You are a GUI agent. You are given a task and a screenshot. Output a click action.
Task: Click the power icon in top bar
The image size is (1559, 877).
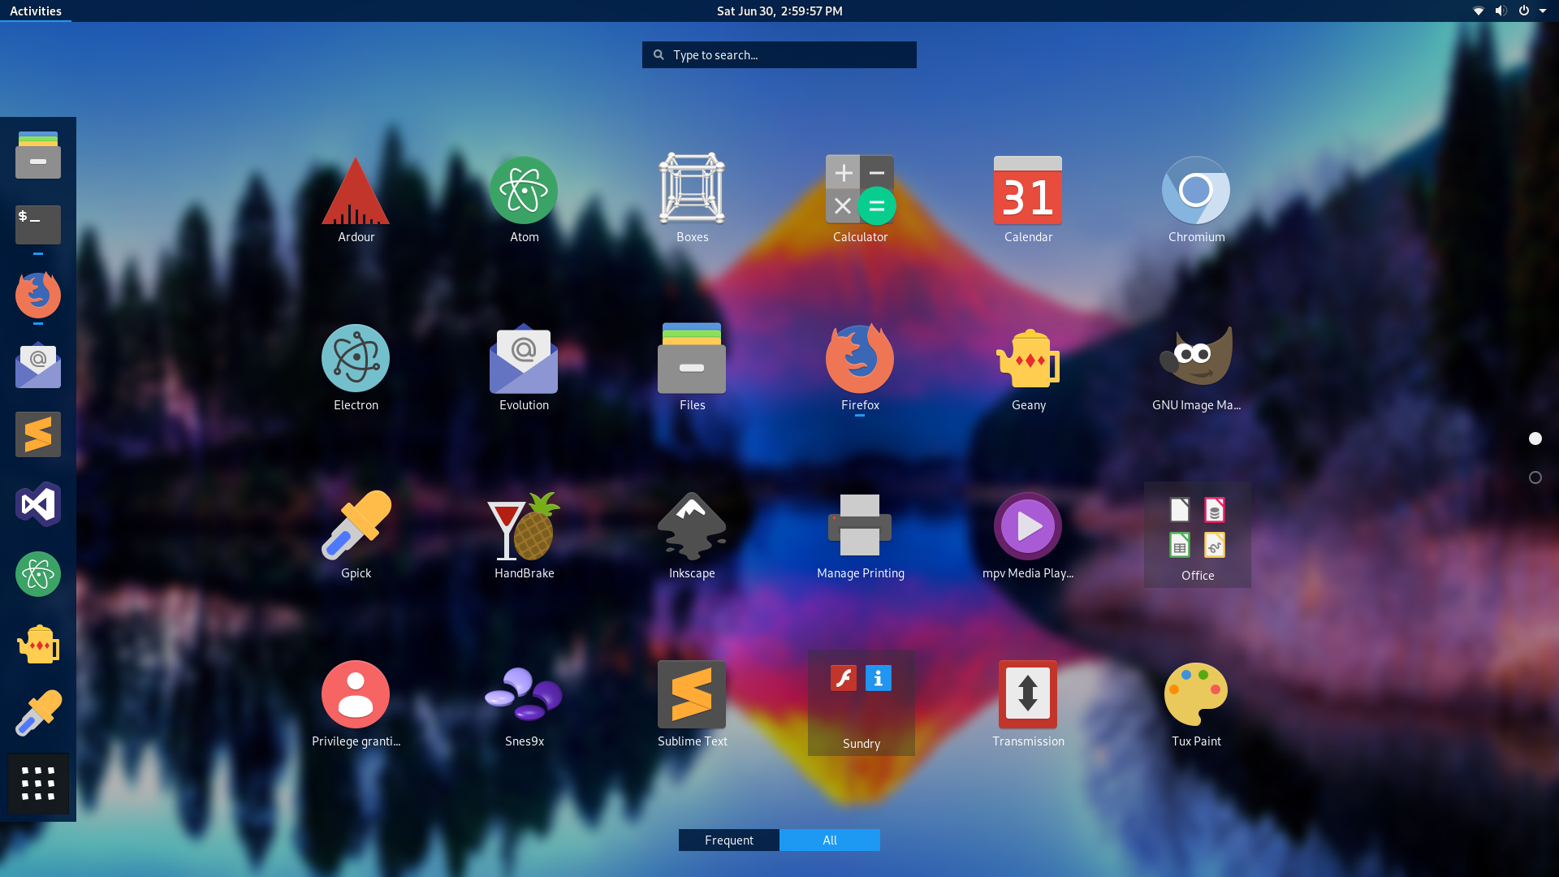pyautogui.click(x=1524, y=11)
